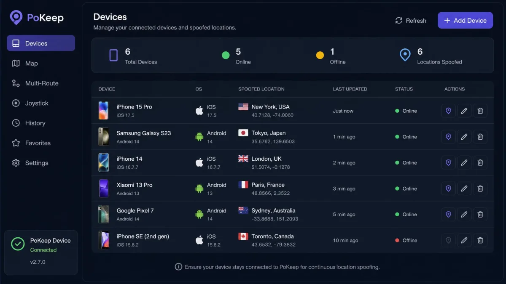Click the coordinates "35.6762, 139.6503"
The image size is (506, 284).
(273, 141)
